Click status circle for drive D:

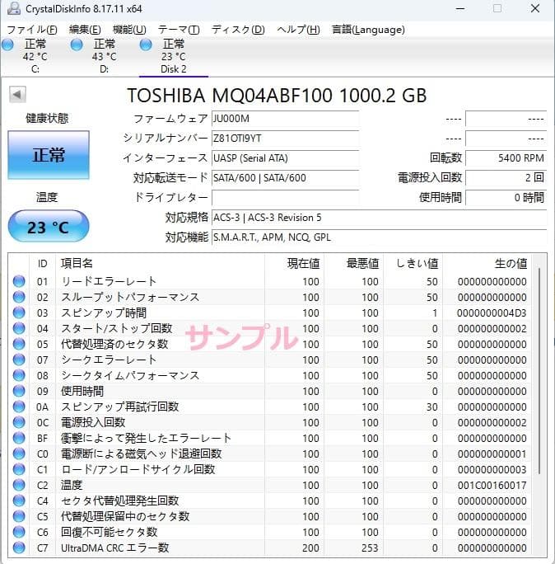[x=77, y=45]
